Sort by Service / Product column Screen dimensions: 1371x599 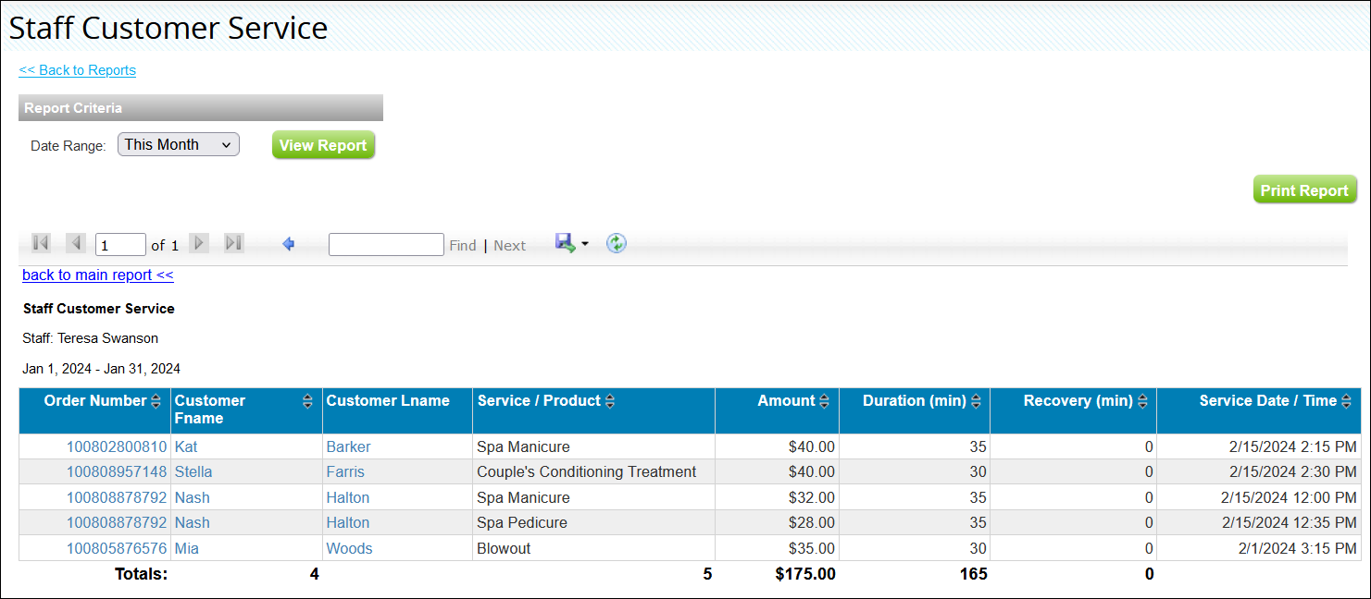[x=610, y=401]
